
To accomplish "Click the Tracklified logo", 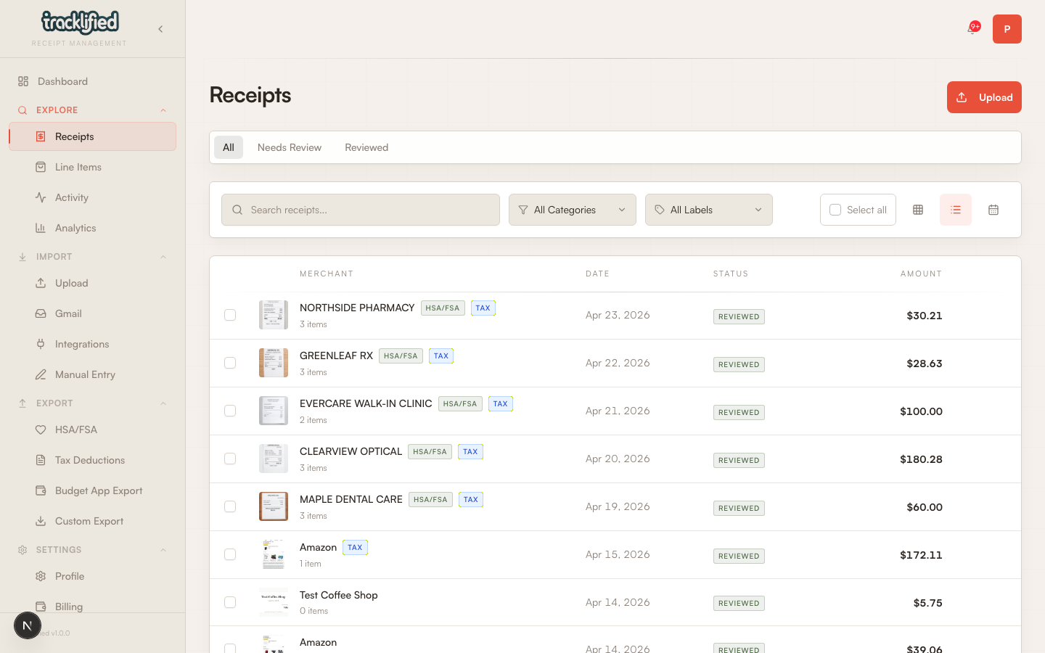I will click(80, 23).
